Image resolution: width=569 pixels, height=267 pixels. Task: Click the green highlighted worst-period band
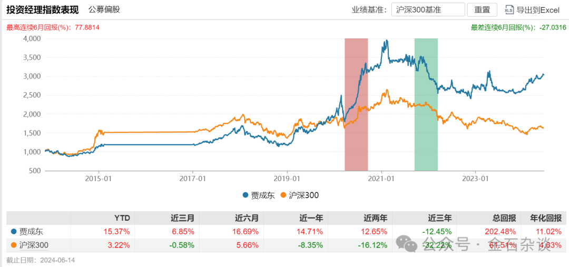tap(426, 104)
